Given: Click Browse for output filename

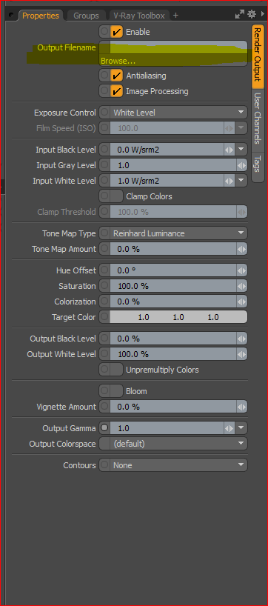Looking at the screenshot, I should (173, 61).
